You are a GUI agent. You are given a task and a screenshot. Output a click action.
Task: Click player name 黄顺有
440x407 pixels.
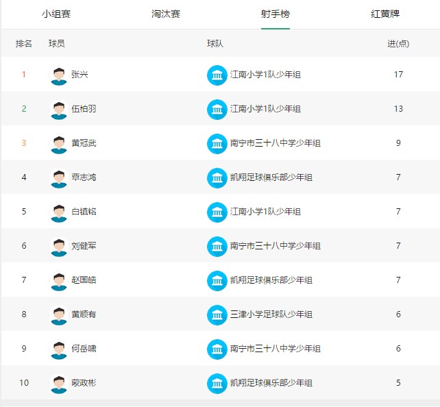coord(84,314)
